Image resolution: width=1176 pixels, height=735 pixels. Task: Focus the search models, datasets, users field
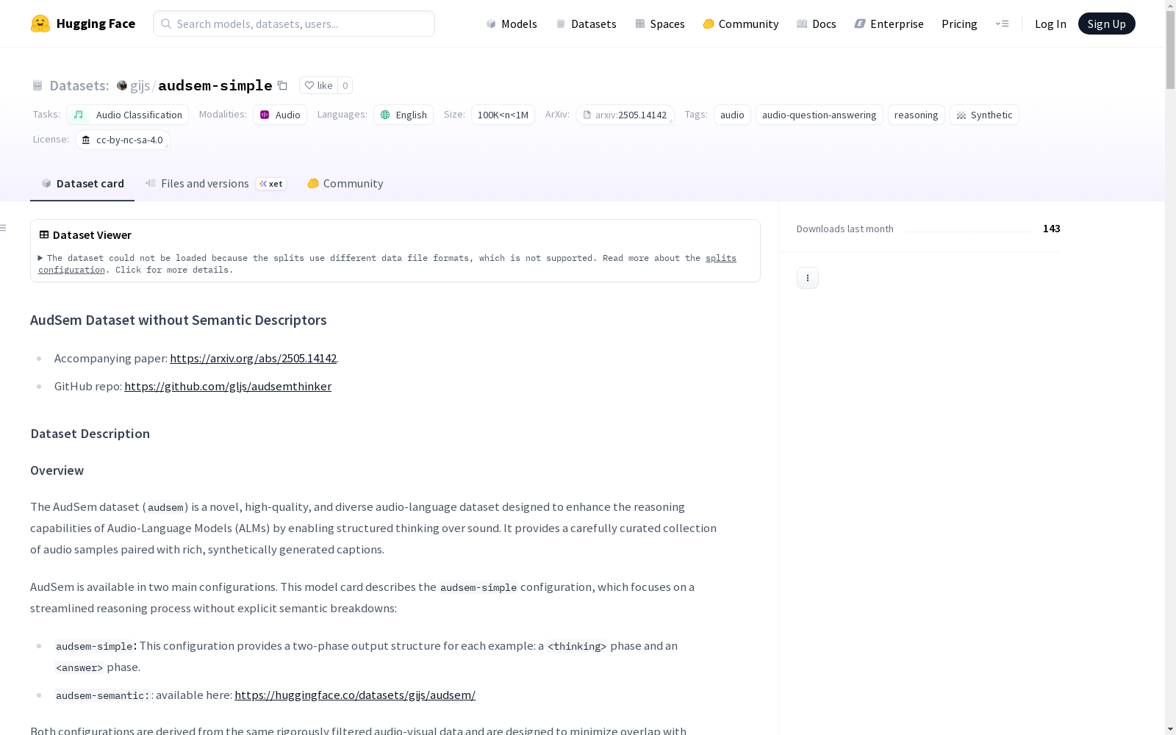(294, 24)
